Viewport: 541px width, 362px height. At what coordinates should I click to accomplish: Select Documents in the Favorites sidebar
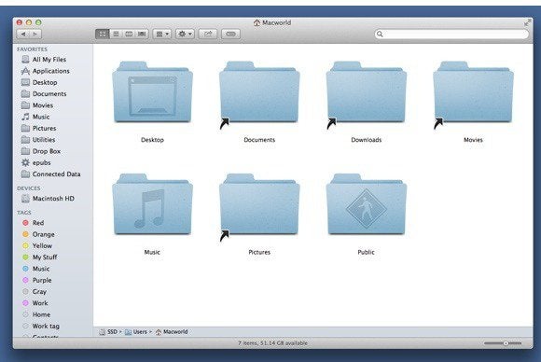pyautogui.click(x=44, y=93)
